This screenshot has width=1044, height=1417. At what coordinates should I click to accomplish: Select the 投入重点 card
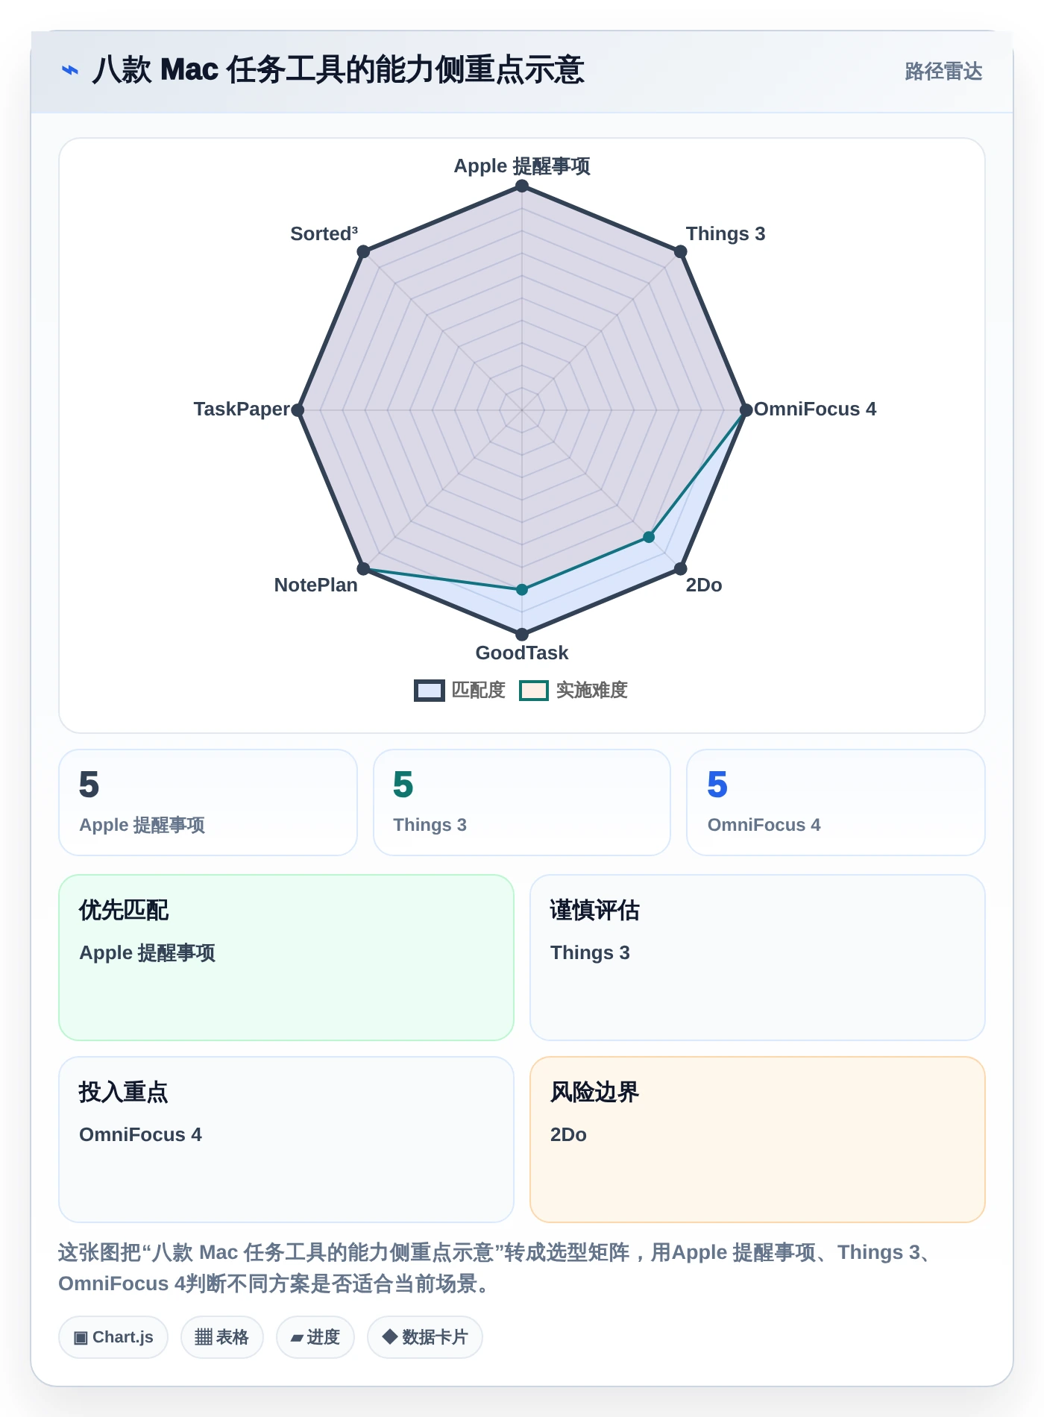click(286, 1140)
